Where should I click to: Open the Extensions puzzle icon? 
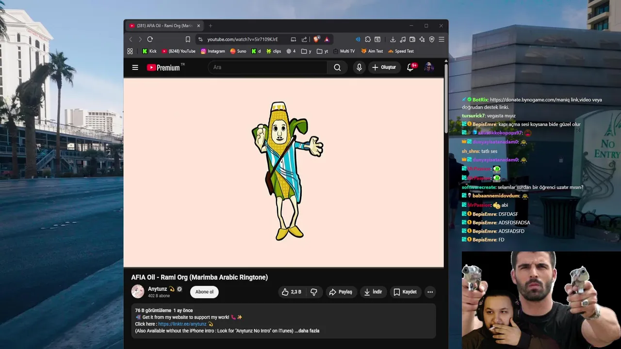368,39
